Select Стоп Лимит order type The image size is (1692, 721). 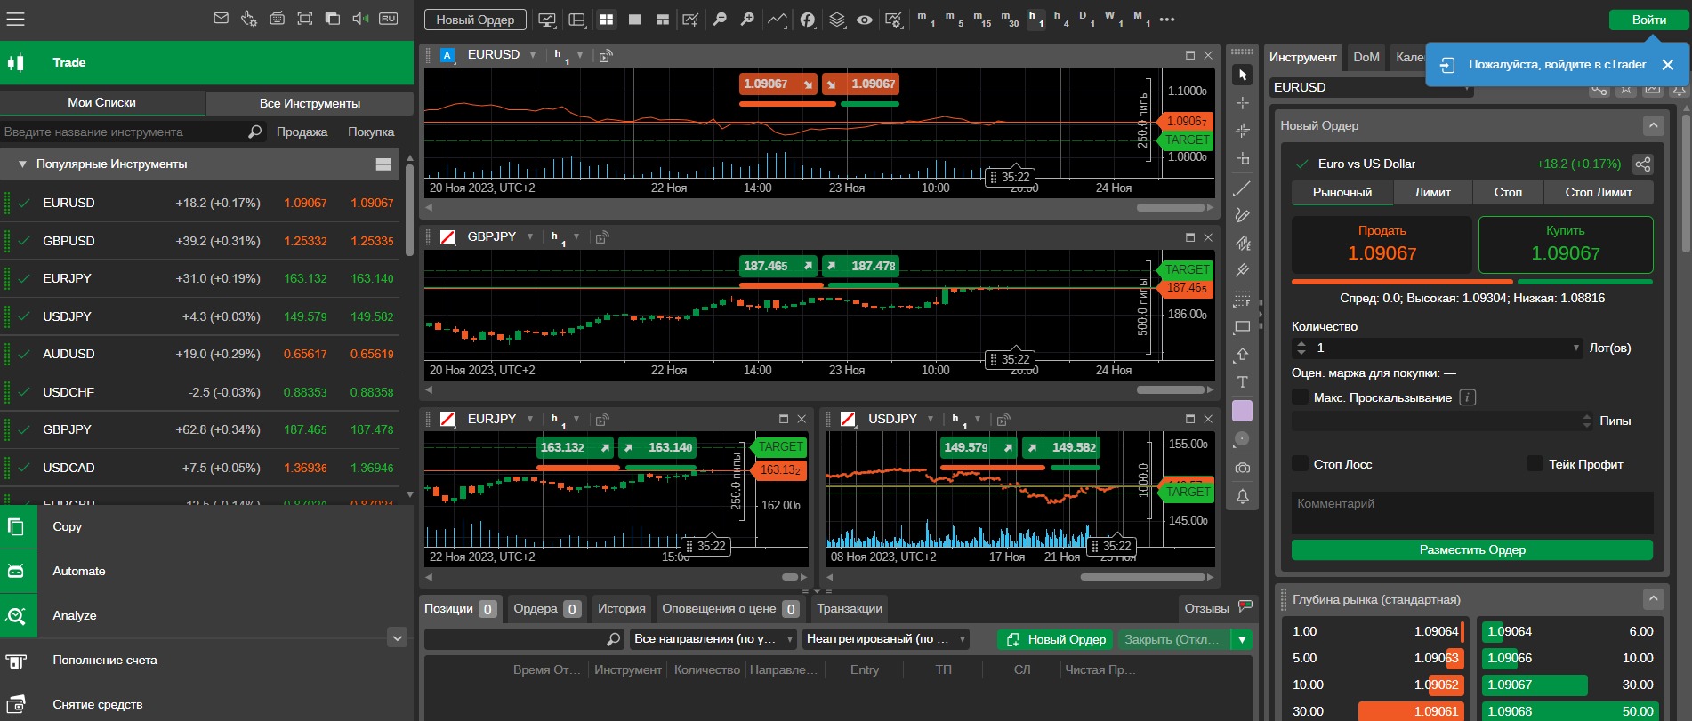click(1598, 192)
